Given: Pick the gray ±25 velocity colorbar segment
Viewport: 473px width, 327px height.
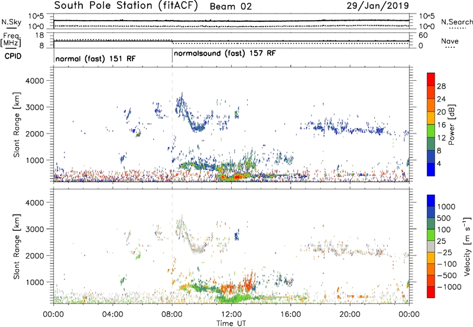Looking at the screenshot, I should point(431,246).
